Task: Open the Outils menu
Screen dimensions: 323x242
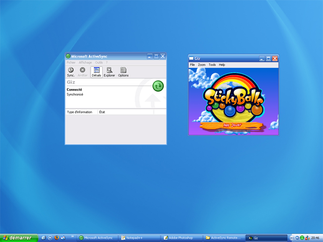Action: pos(99,63)
